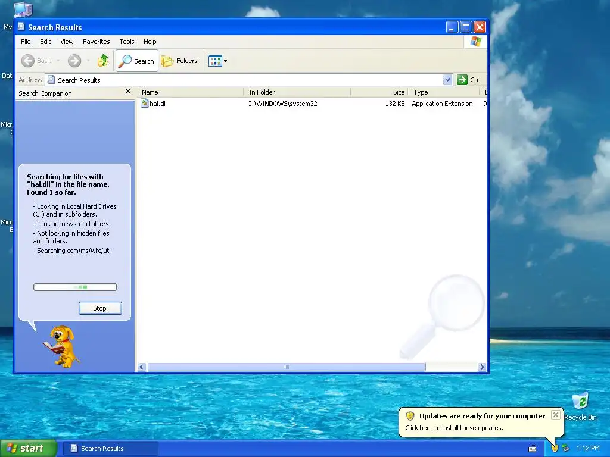Click the C:\WINDOWS\system32 folder cell
610x457 pixels.
[282, 104]
